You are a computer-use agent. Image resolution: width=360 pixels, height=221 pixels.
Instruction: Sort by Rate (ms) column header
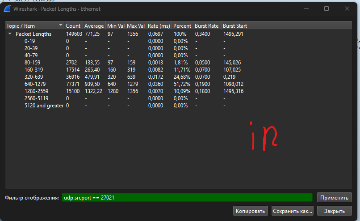pyautogui.click(x=159, y=26)
